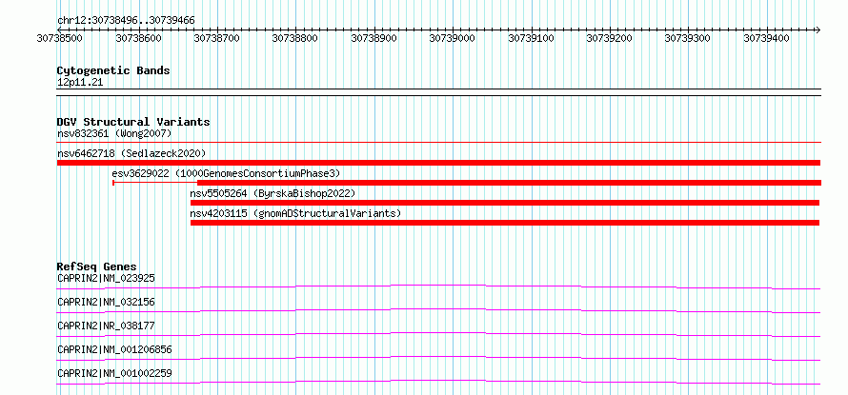Open the CAPRIN2|NR_038177 transcript label

tap(106, 326)
